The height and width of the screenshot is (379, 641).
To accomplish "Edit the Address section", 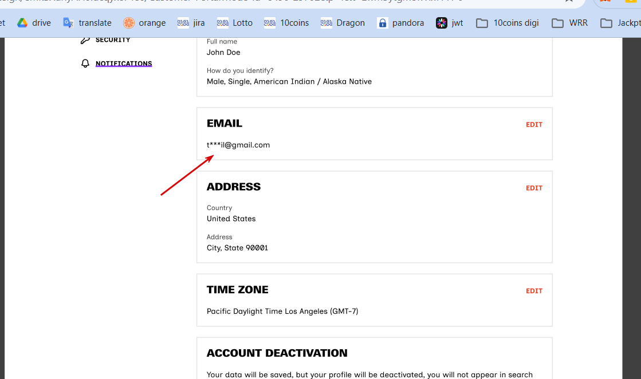I will coord(534,188).
